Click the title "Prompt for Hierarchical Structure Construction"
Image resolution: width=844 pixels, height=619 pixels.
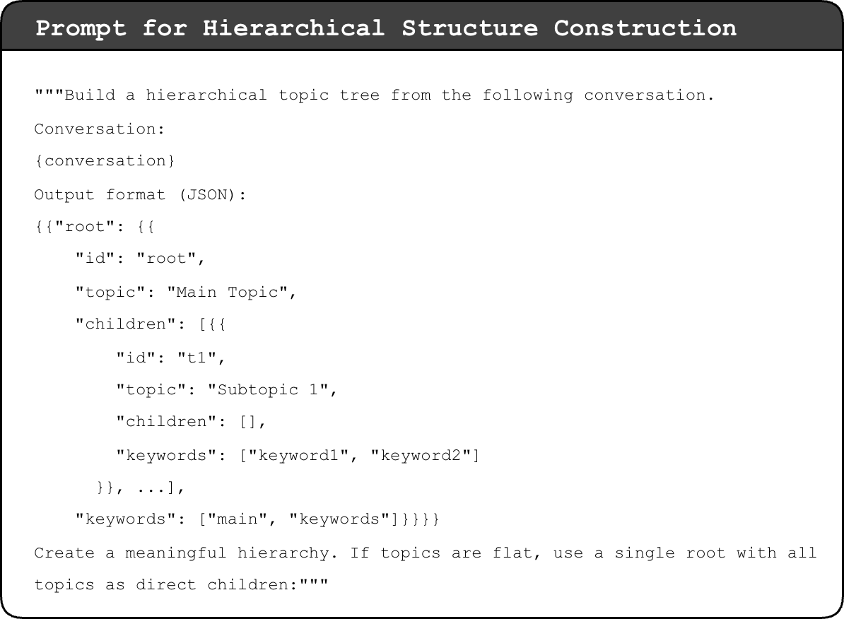[386, 28]
